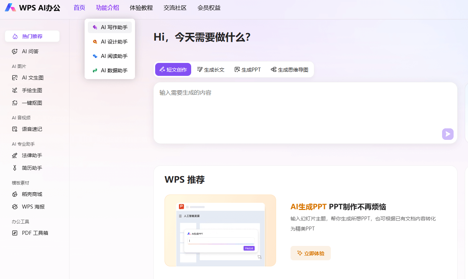Click the green AI 数据助手 icon
Image resolution: width=468 pixels, height=279 pixels.
[x=95, y=70]
